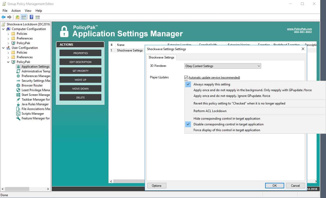This screenshot has width=326, height=198.
Task: Expand Preferences under User Configuration
Action: coord(8,57)
